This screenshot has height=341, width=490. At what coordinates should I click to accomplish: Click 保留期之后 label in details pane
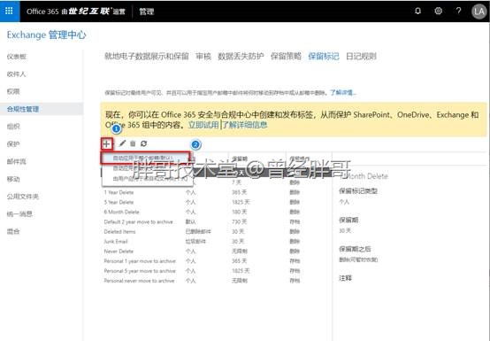click(355, 249)
